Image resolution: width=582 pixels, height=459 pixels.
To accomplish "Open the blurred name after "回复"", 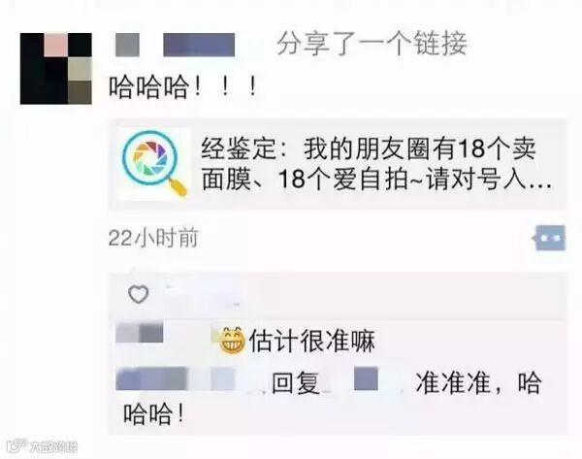I will point(366,378).
